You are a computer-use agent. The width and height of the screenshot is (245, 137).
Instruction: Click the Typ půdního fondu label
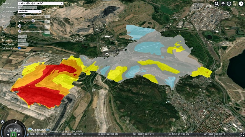point(9,40)
